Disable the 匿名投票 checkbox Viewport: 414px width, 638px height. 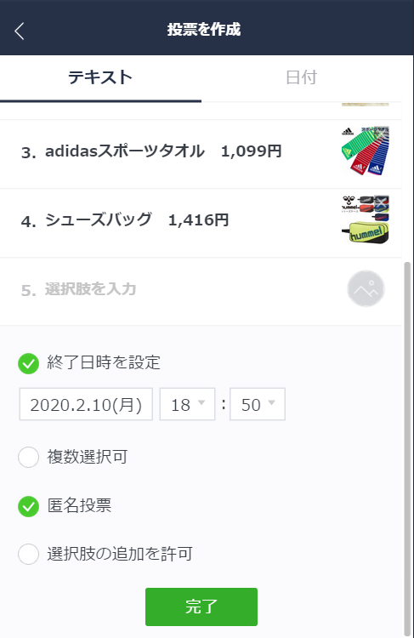tap(28, 506)
